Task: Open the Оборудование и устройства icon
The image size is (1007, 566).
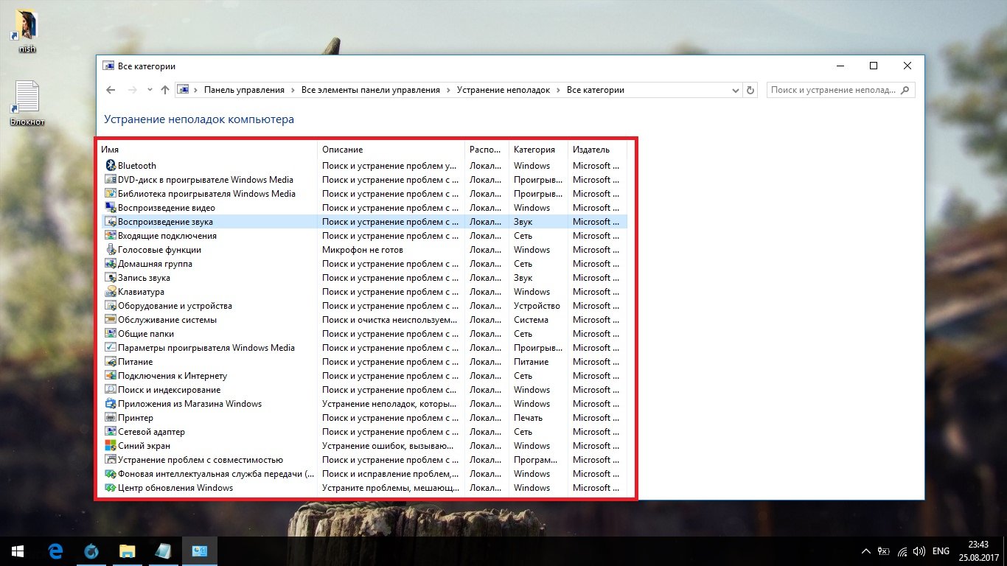Action: (x=111, y=306)
